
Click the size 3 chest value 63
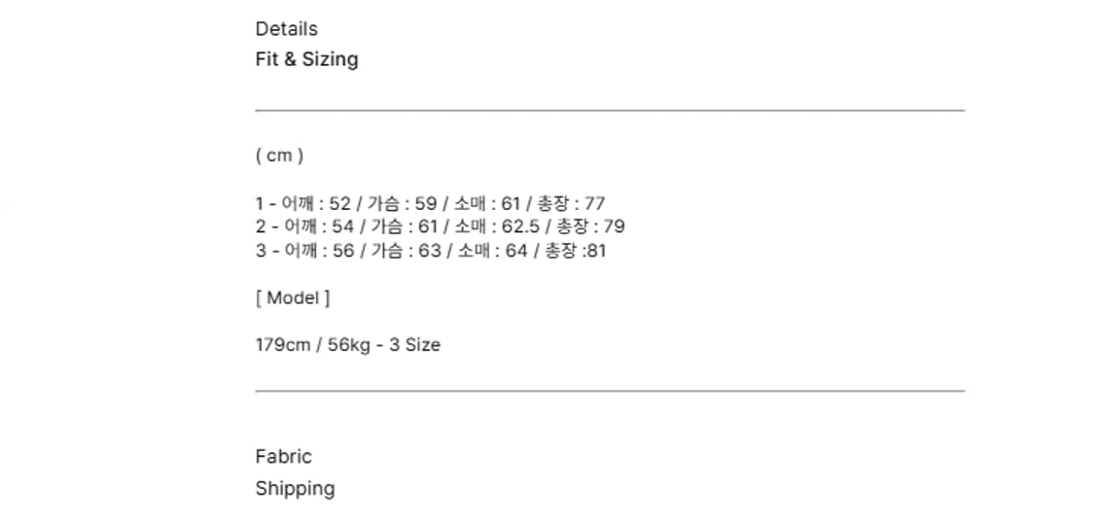(x=430, y=251)
